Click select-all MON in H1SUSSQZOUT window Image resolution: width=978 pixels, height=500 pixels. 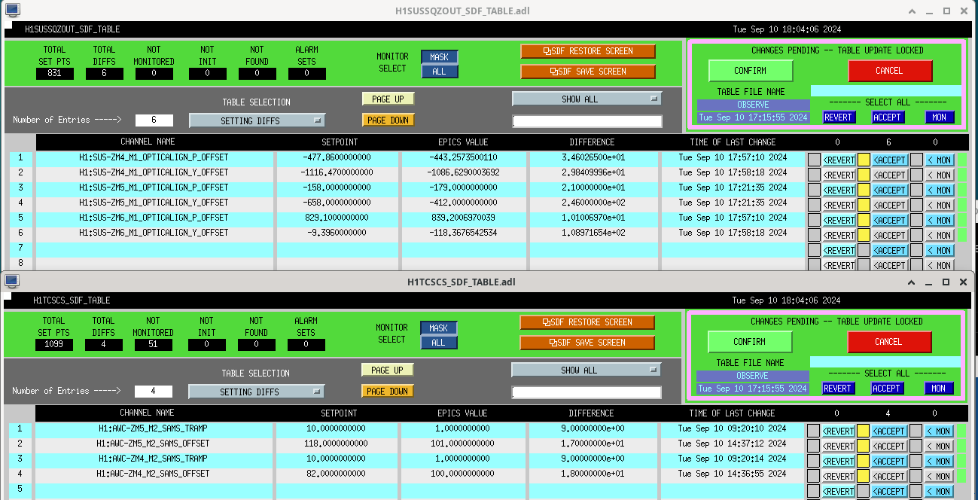[940, 117]
